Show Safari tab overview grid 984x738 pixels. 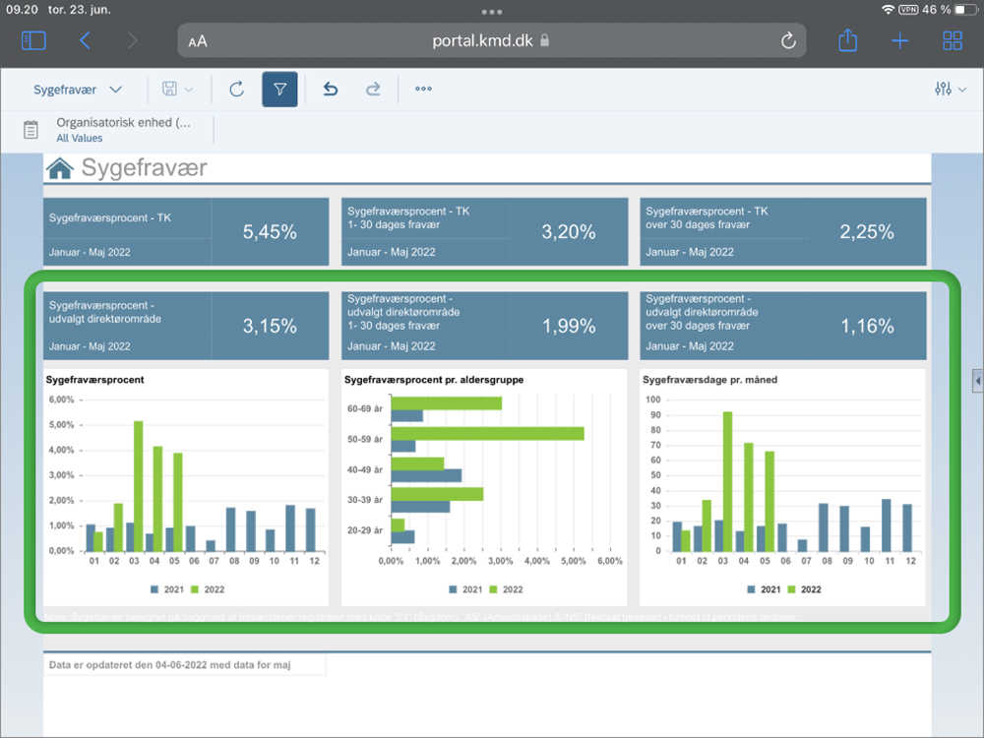(952, 40)
